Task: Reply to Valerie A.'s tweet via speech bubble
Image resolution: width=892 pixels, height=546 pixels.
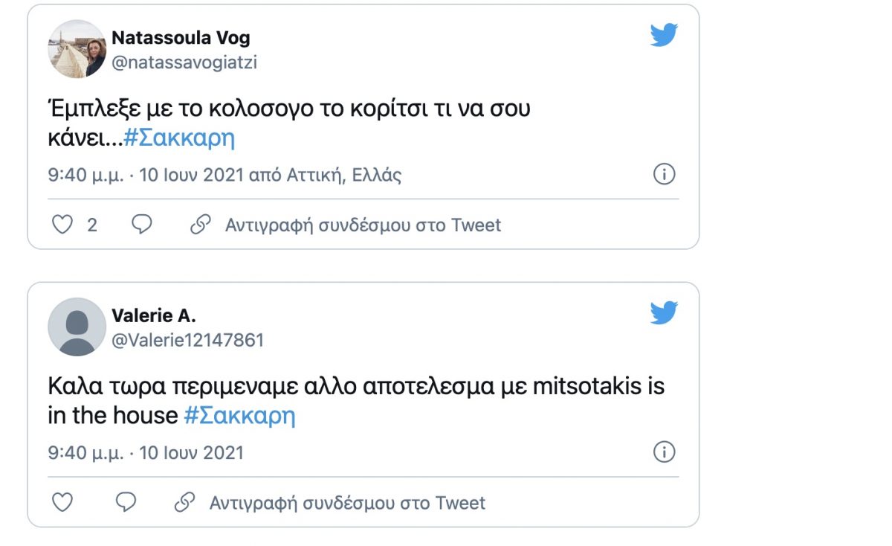Action: click(x=126, y=503)
